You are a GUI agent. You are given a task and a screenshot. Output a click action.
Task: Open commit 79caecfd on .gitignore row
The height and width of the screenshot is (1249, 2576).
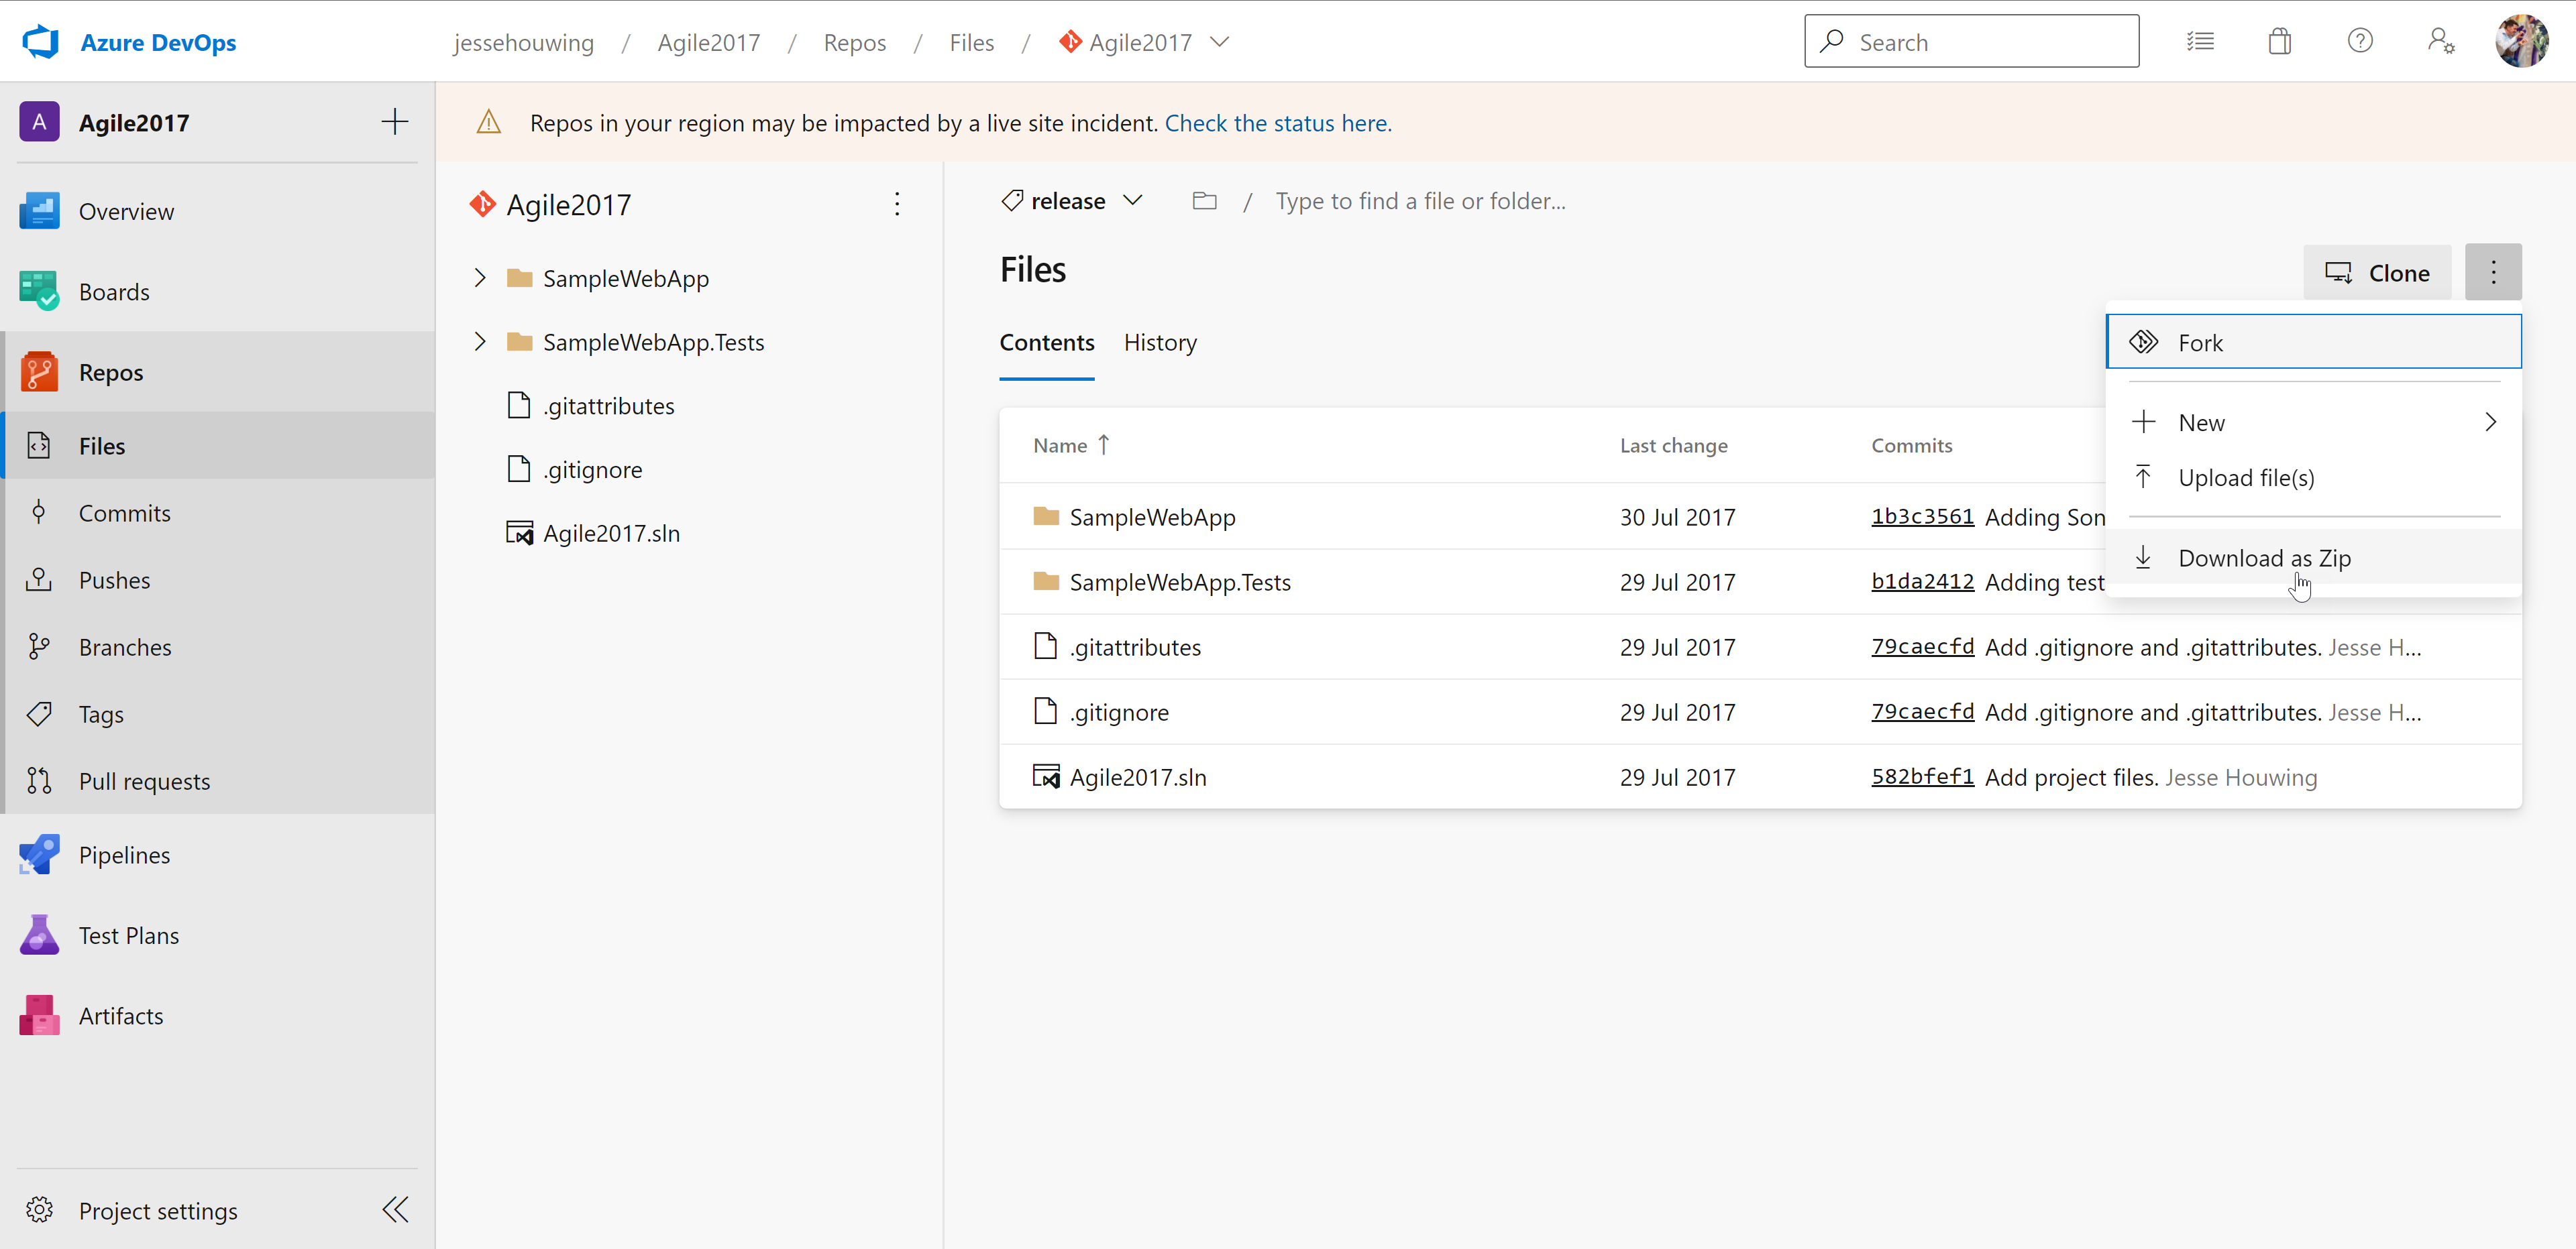point(1922,711)
